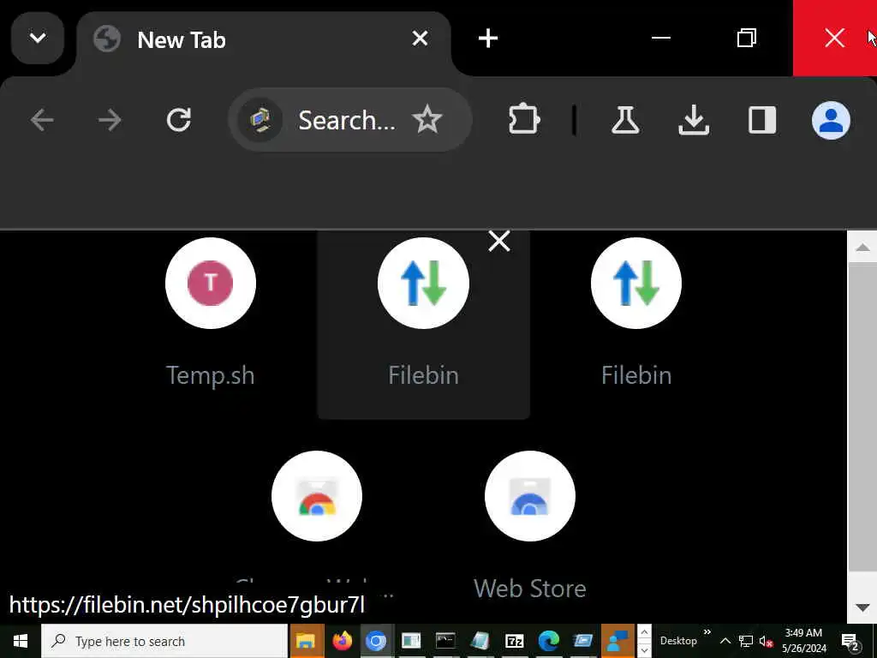This screenshot has width=877, height=658.
Task: Show the Downloads panel
Action: pyautogui.click(x=694, y=120)
